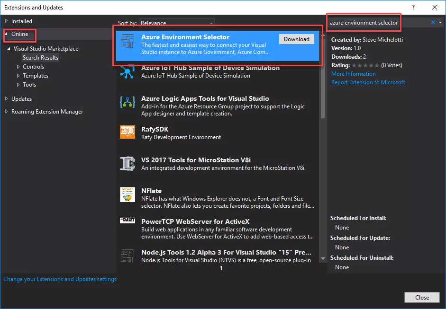The image size is (446, 309).
Task: Select the Installed category label
Action: coord(22,21)
